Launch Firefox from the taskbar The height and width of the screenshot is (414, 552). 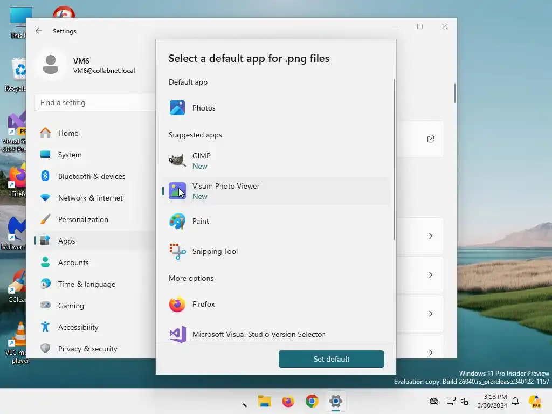click(x=288, y=401)
